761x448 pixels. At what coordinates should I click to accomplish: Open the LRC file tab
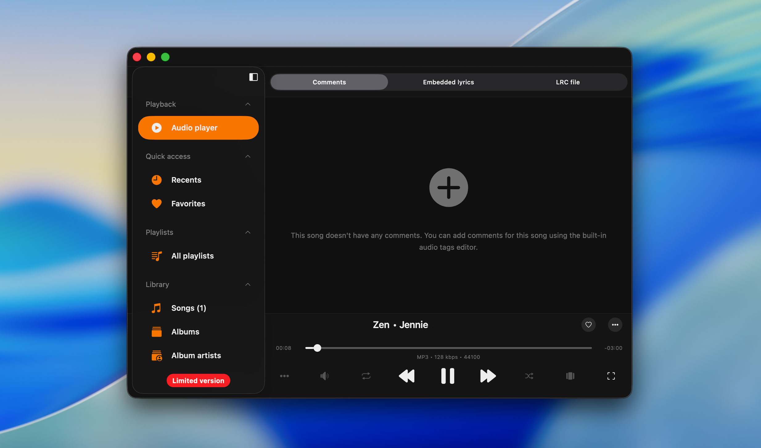click(567, 82)
